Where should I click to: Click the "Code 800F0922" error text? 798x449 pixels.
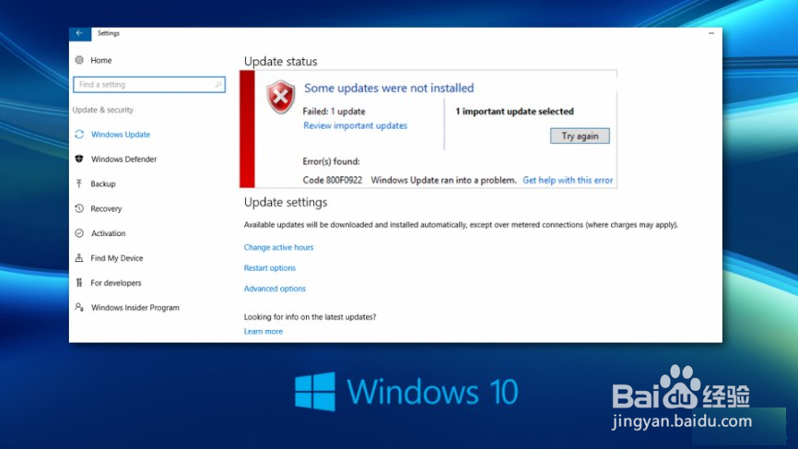coord(333,180)
